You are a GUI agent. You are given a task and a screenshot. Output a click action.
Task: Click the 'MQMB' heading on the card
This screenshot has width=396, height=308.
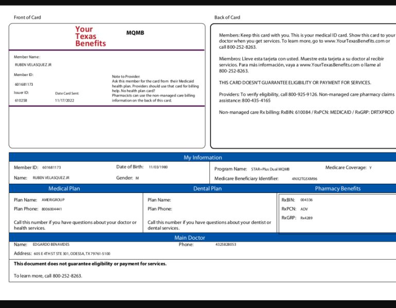tap(135, 33)
